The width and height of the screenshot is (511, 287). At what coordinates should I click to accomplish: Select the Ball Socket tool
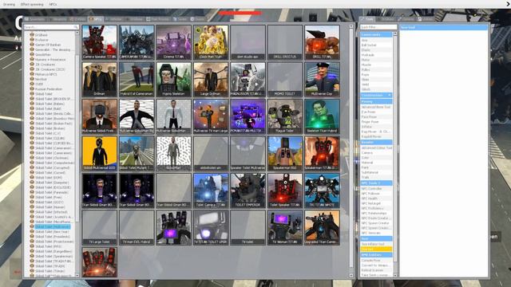coord(376,45)
